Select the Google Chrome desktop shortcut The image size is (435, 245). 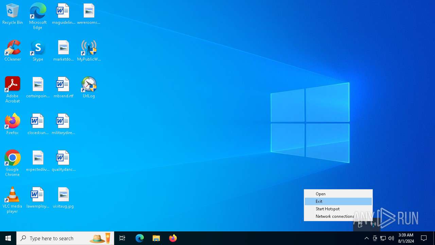pyautogui.click(x=13, y=163)
